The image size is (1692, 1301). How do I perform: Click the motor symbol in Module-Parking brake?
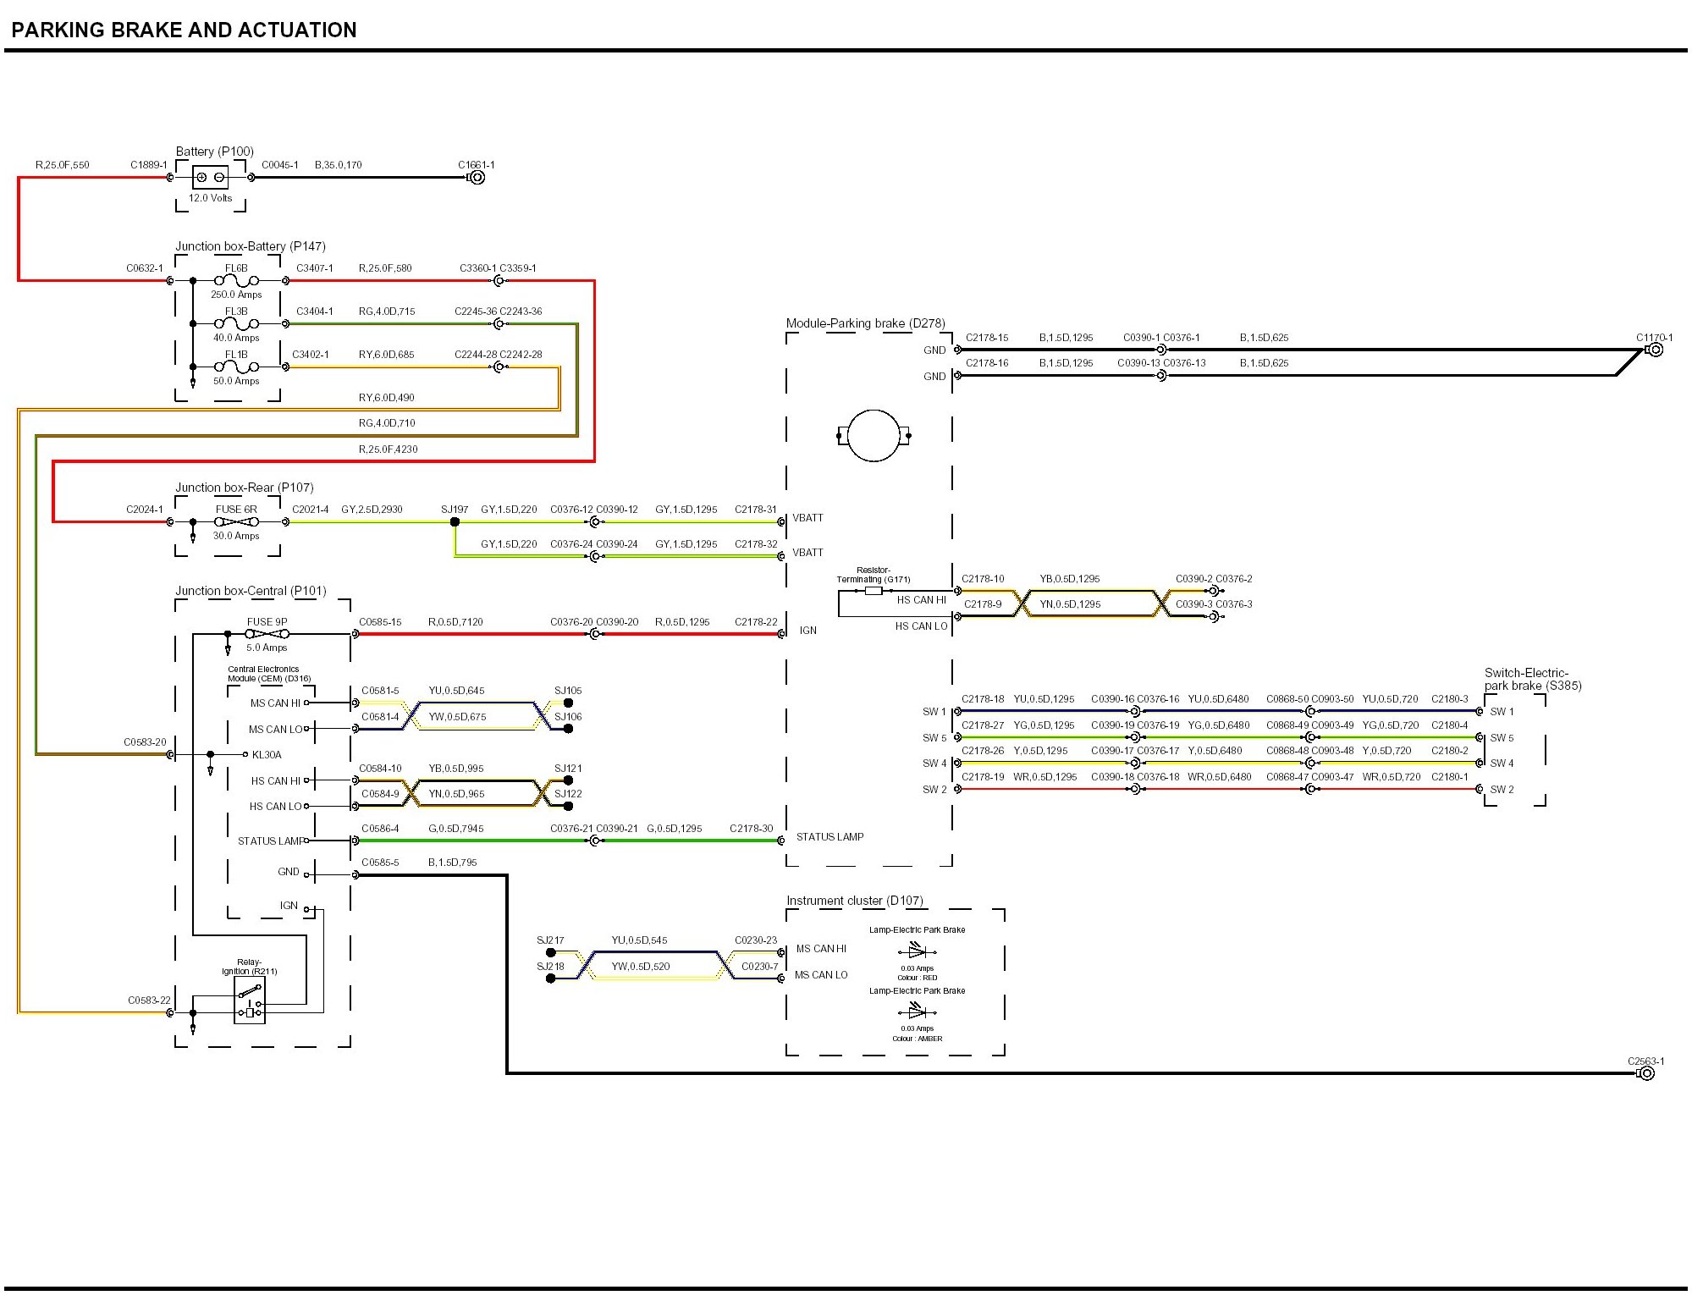[x=873, y=436]
